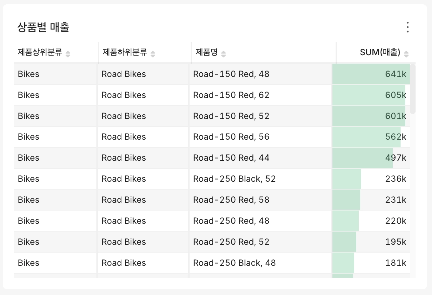Sort by 제품하위분류 column sort icon
Screen dimensions: 432x295
click(x=153, y=54)
